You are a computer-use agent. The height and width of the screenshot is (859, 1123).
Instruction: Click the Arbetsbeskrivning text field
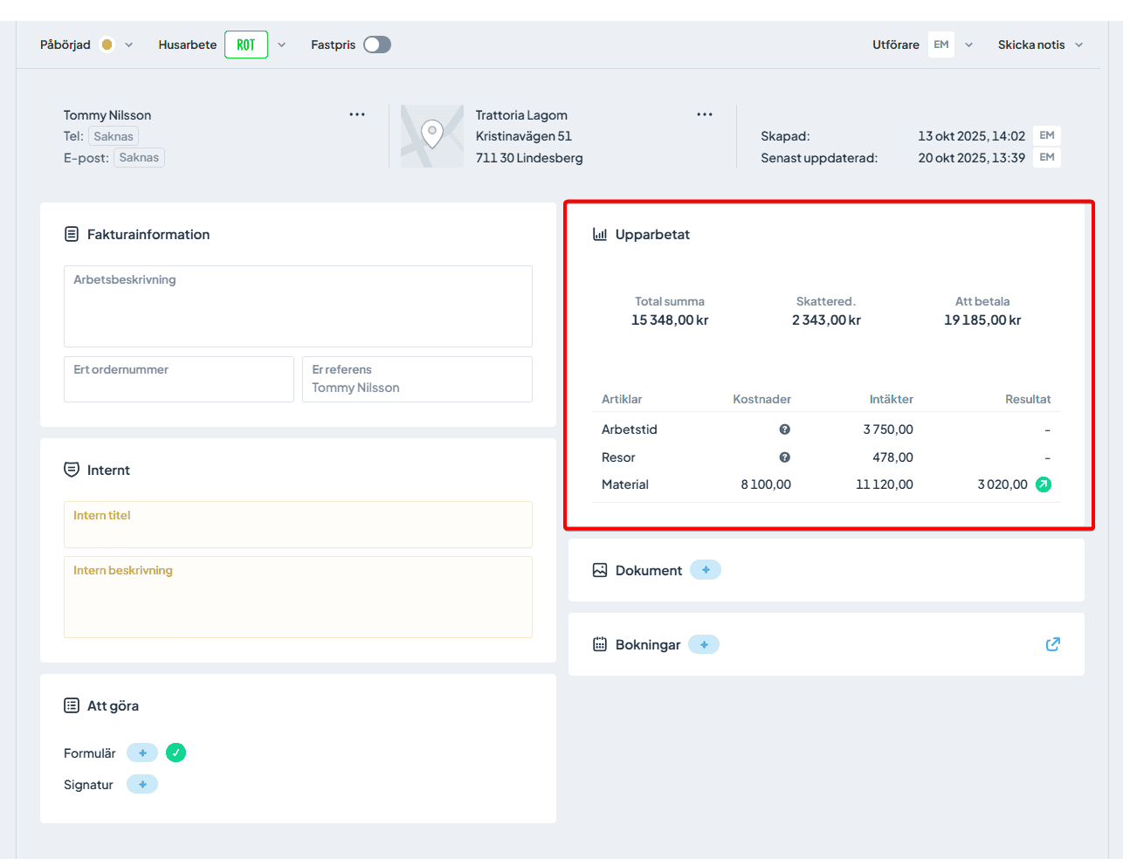298,306
